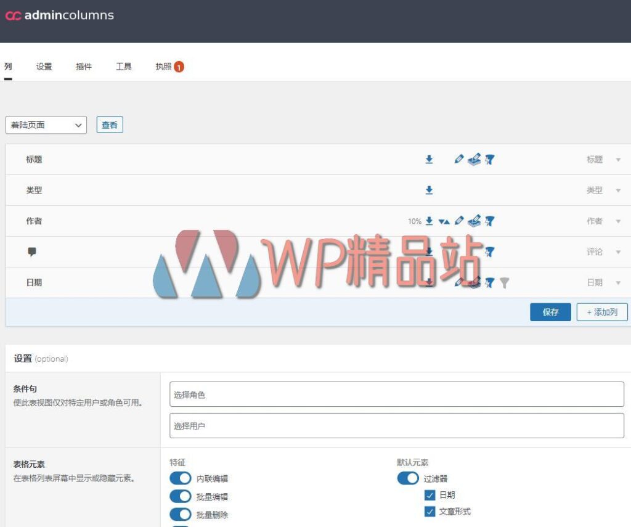Expand the dropdown arrow next to 日期

coord(619,282)
